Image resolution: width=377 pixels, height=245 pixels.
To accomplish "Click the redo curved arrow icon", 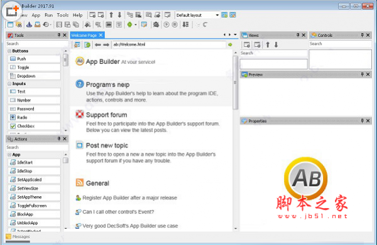I will [x=205, y=24].
